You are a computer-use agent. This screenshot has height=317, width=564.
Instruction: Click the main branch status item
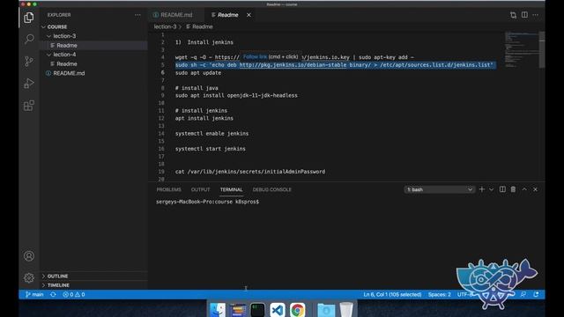34,294
